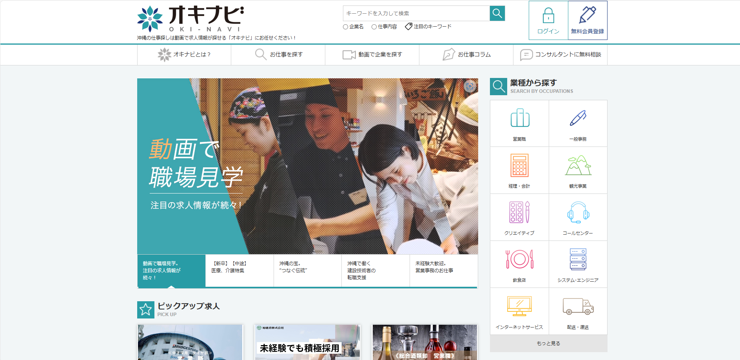Switch to the 沖縄の宝 slide tab
The height and width of the screenshot is (360, 740).
[307, 271]
